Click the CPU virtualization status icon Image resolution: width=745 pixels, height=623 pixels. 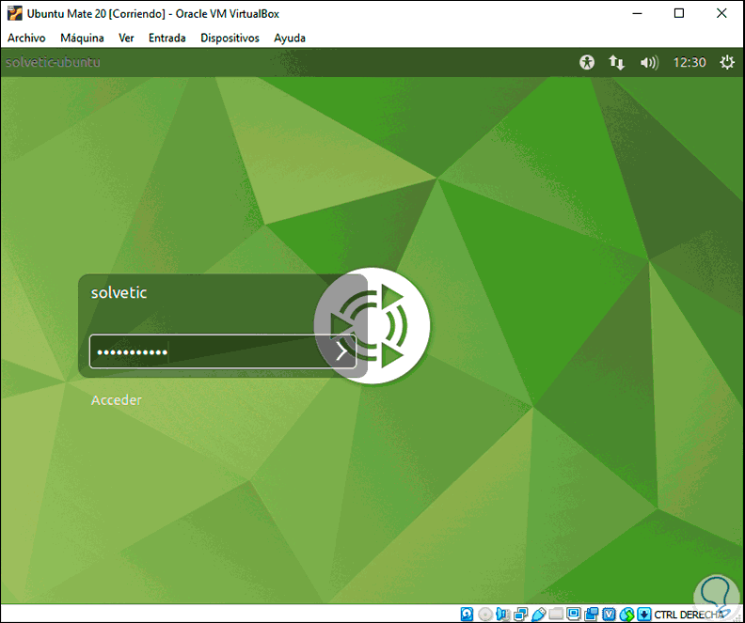(x=610, y=615)
